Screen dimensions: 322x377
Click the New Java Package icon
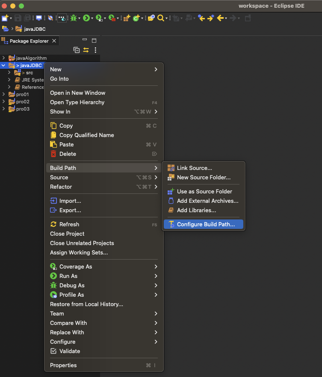pyautogui.click(x=127, y=18)
